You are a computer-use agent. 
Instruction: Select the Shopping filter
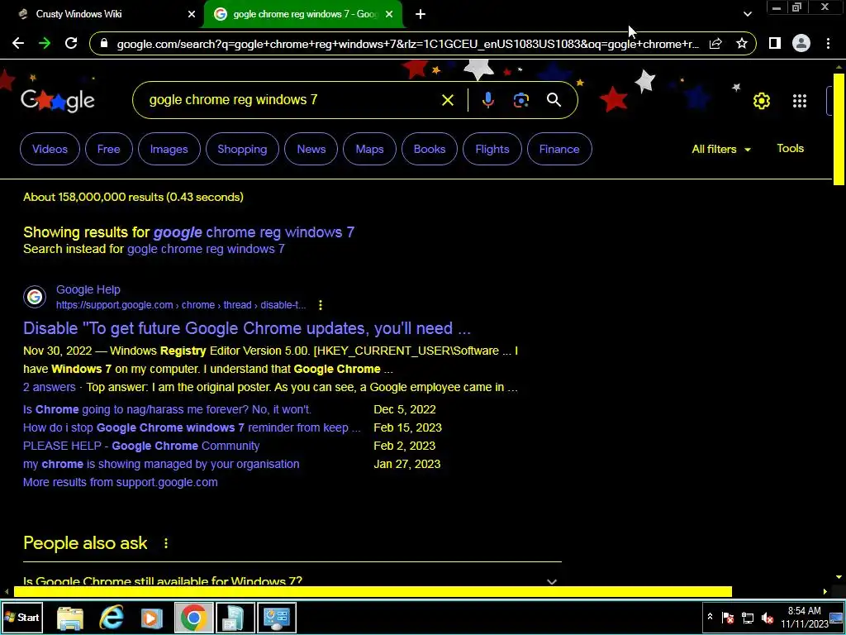(x=242, y=149)
